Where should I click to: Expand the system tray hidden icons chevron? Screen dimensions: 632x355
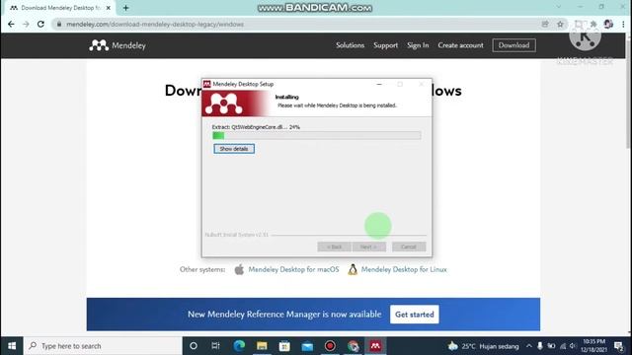coord(529,346)
